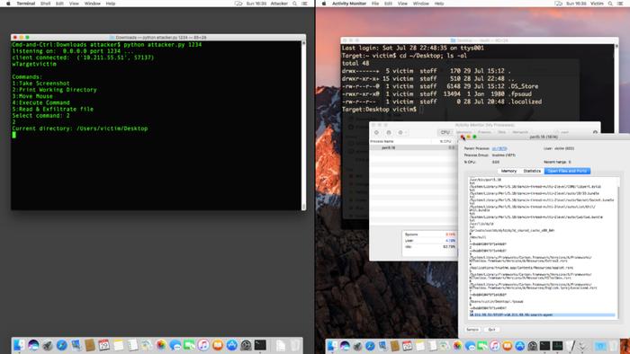Open the gear action menu in Activity Monitor
Screen dimensions: 630x354
pyautogui.click(x=401, y=132)
